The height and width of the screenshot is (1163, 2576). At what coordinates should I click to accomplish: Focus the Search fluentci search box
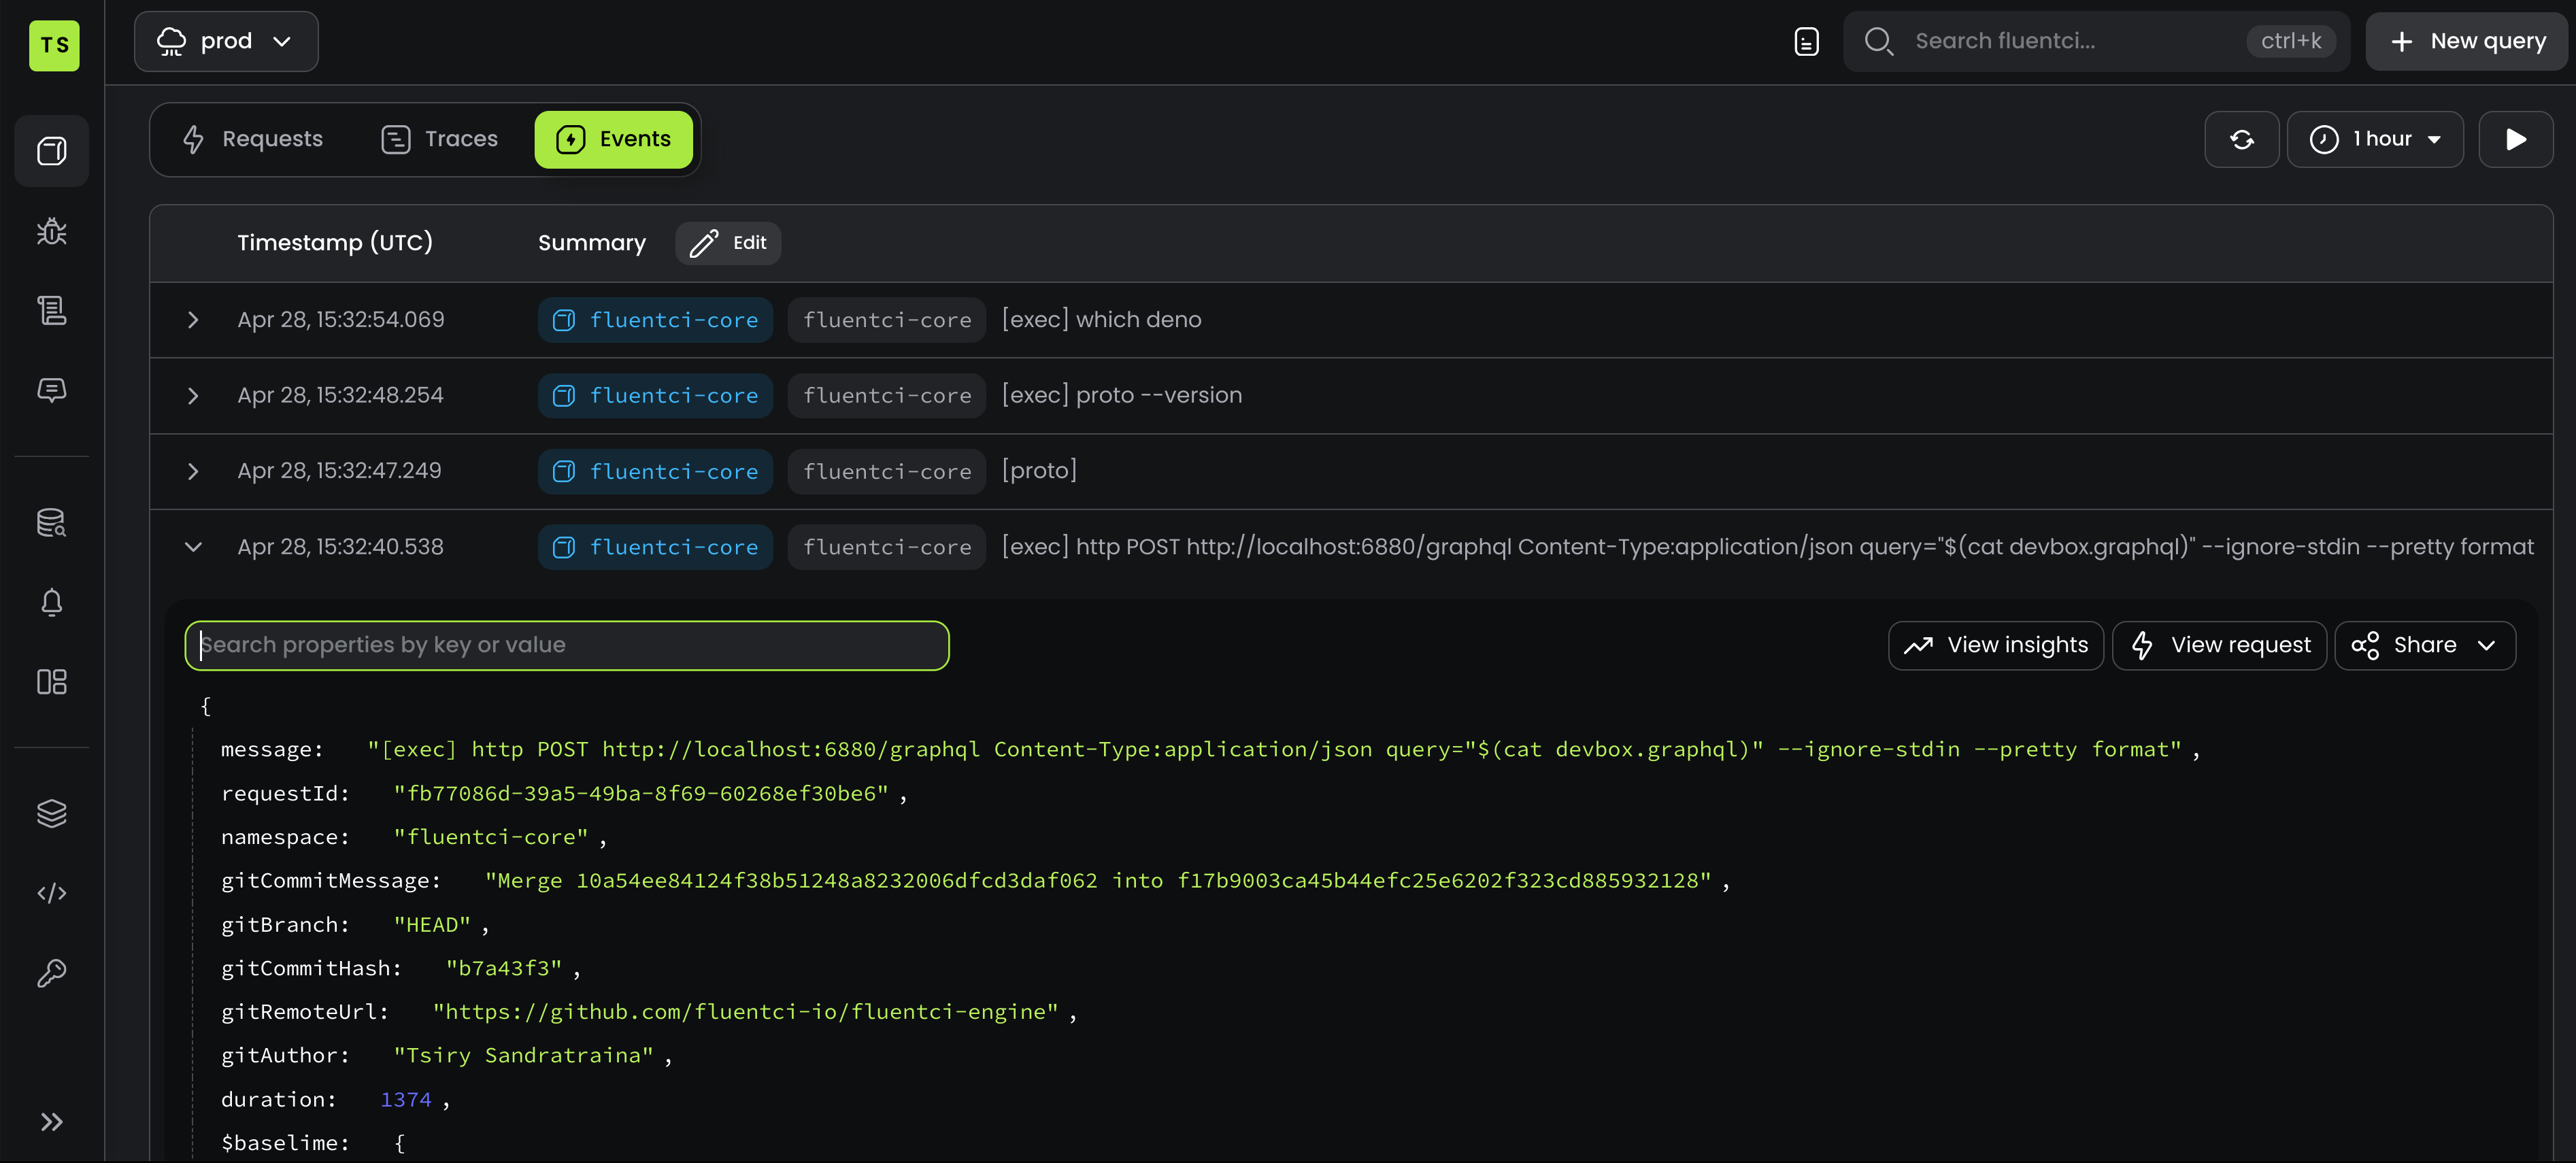[2096, 41]
